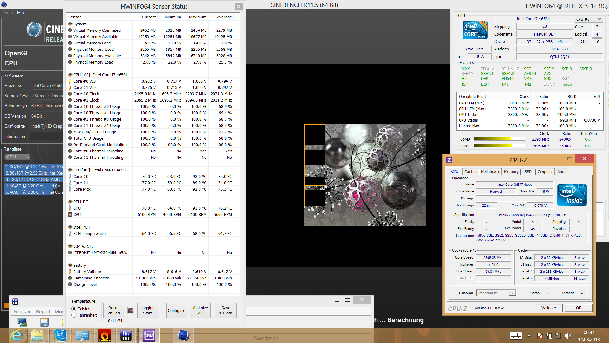Open FurMark from the taskbar
Viewport: 609px width, 343px height.
[104, 335]
